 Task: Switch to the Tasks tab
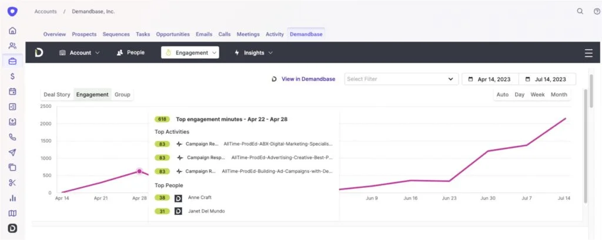143,34
